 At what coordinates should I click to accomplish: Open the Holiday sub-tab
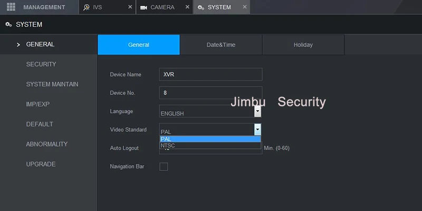pyautogui.click(x=303, y=45)
